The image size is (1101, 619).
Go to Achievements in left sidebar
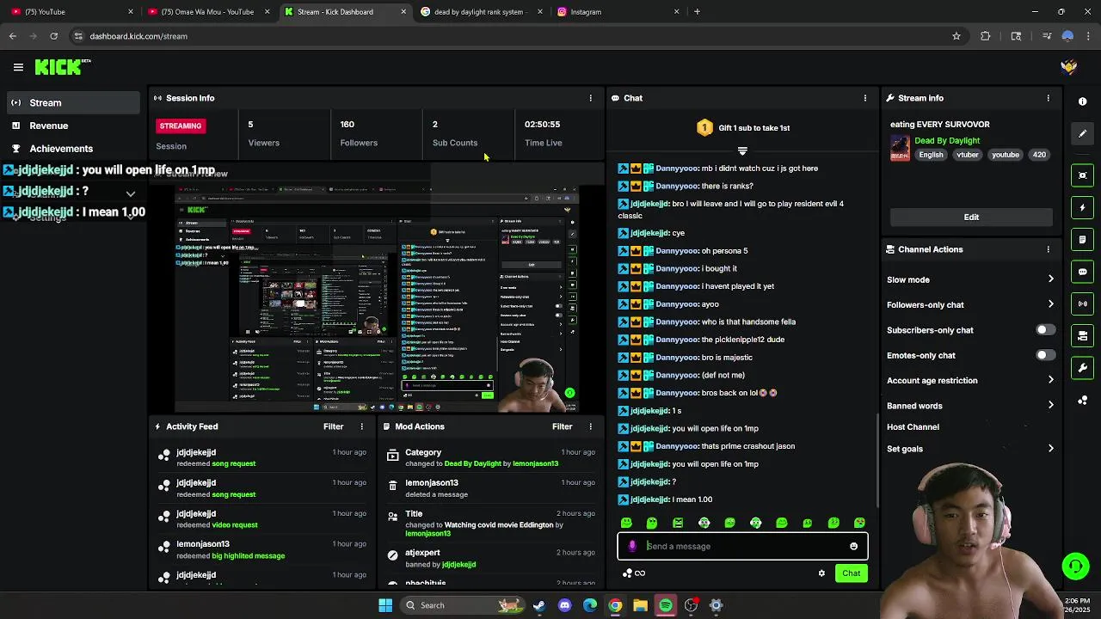click(x=72, y=149)
